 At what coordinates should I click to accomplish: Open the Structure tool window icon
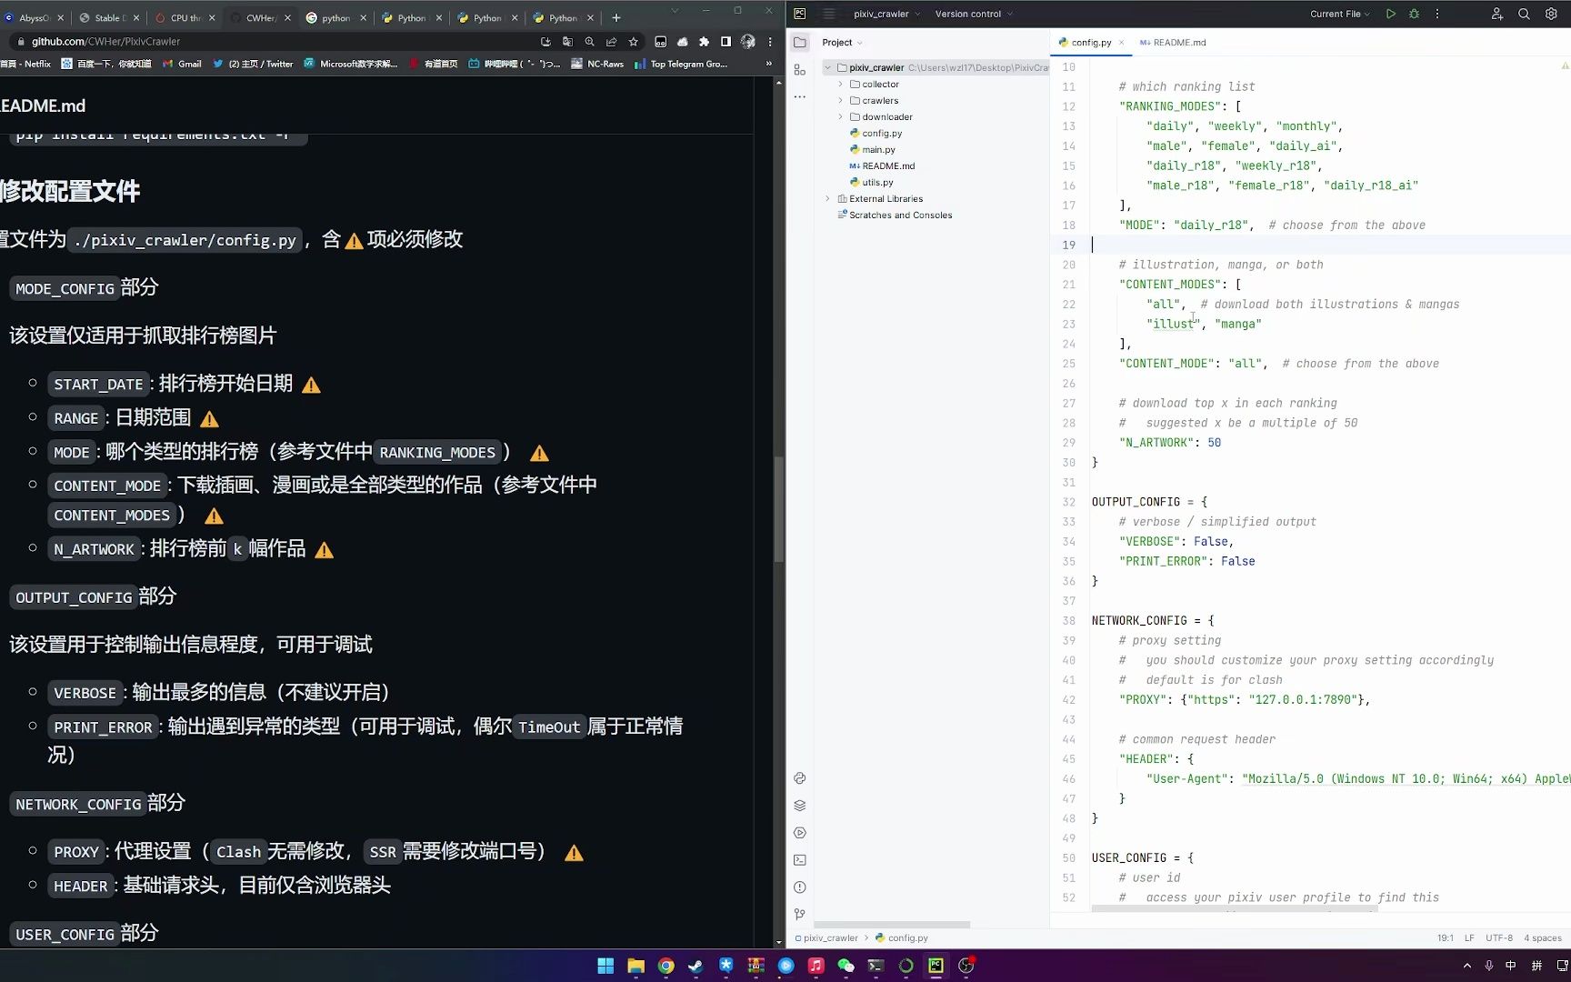(800, 70)
